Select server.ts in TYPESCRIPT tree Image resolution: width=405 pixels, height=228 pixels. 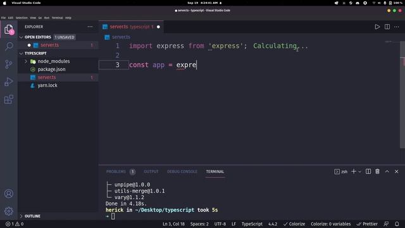pos(47,77)
